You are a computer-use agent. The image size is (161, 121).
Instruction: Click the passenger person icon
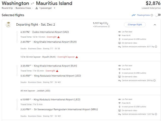click(36, 8)
